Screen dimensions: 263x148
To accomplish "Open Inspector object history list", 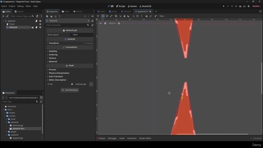I will coord(92,16).
